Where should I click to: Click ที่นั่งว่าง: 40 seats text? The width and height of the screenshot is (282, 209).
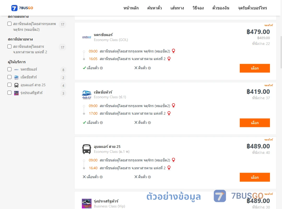point(261,153)
